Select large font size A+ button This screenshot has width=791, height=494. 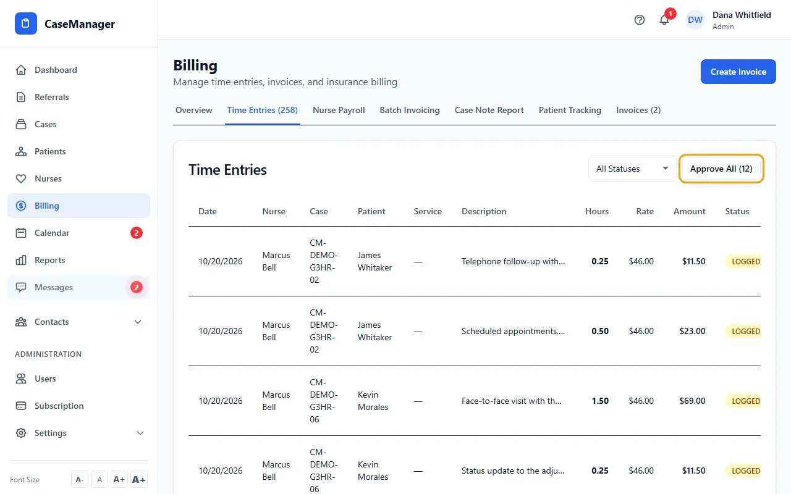click(x=119, y=480)
